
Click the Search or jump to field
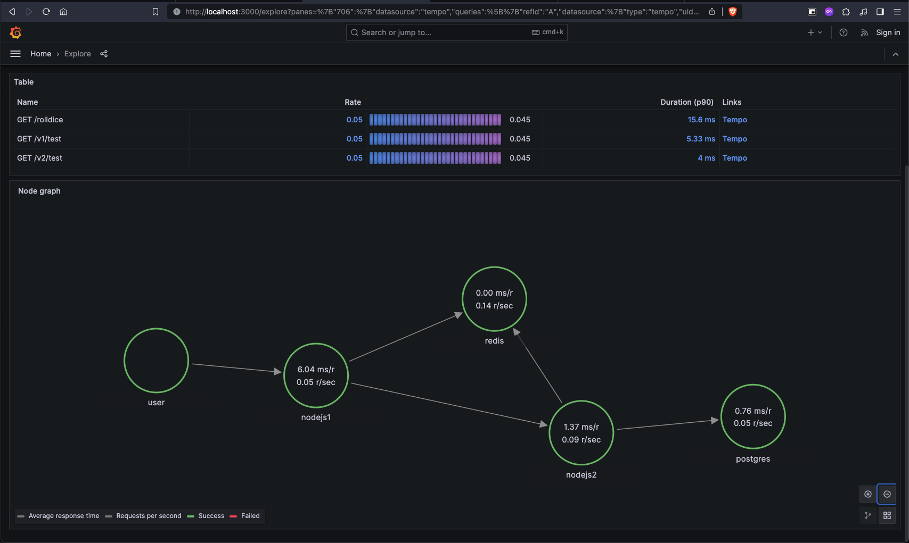click(456, 32)
